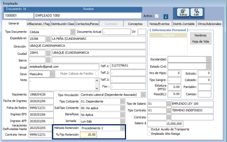Click the Contrato Vence date field
This screenshot has height=142, width=227.
[41, 135]
